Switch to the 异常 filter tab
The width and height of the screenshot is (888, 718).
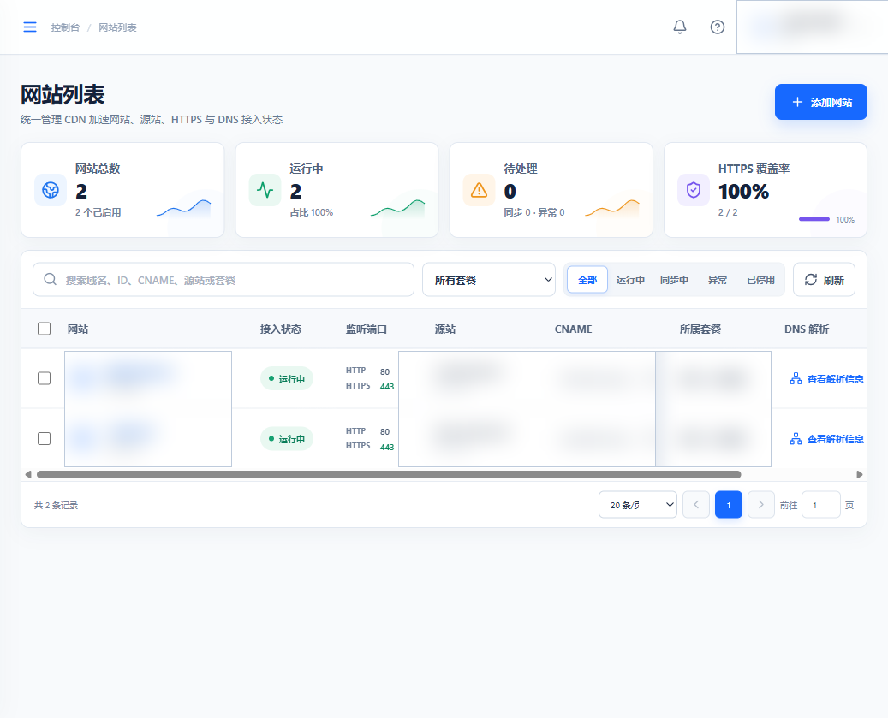click(718, 280)
